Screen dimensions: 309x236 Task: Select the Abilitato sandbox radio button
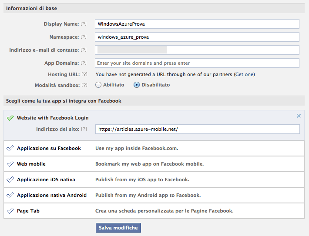(98, 85)
